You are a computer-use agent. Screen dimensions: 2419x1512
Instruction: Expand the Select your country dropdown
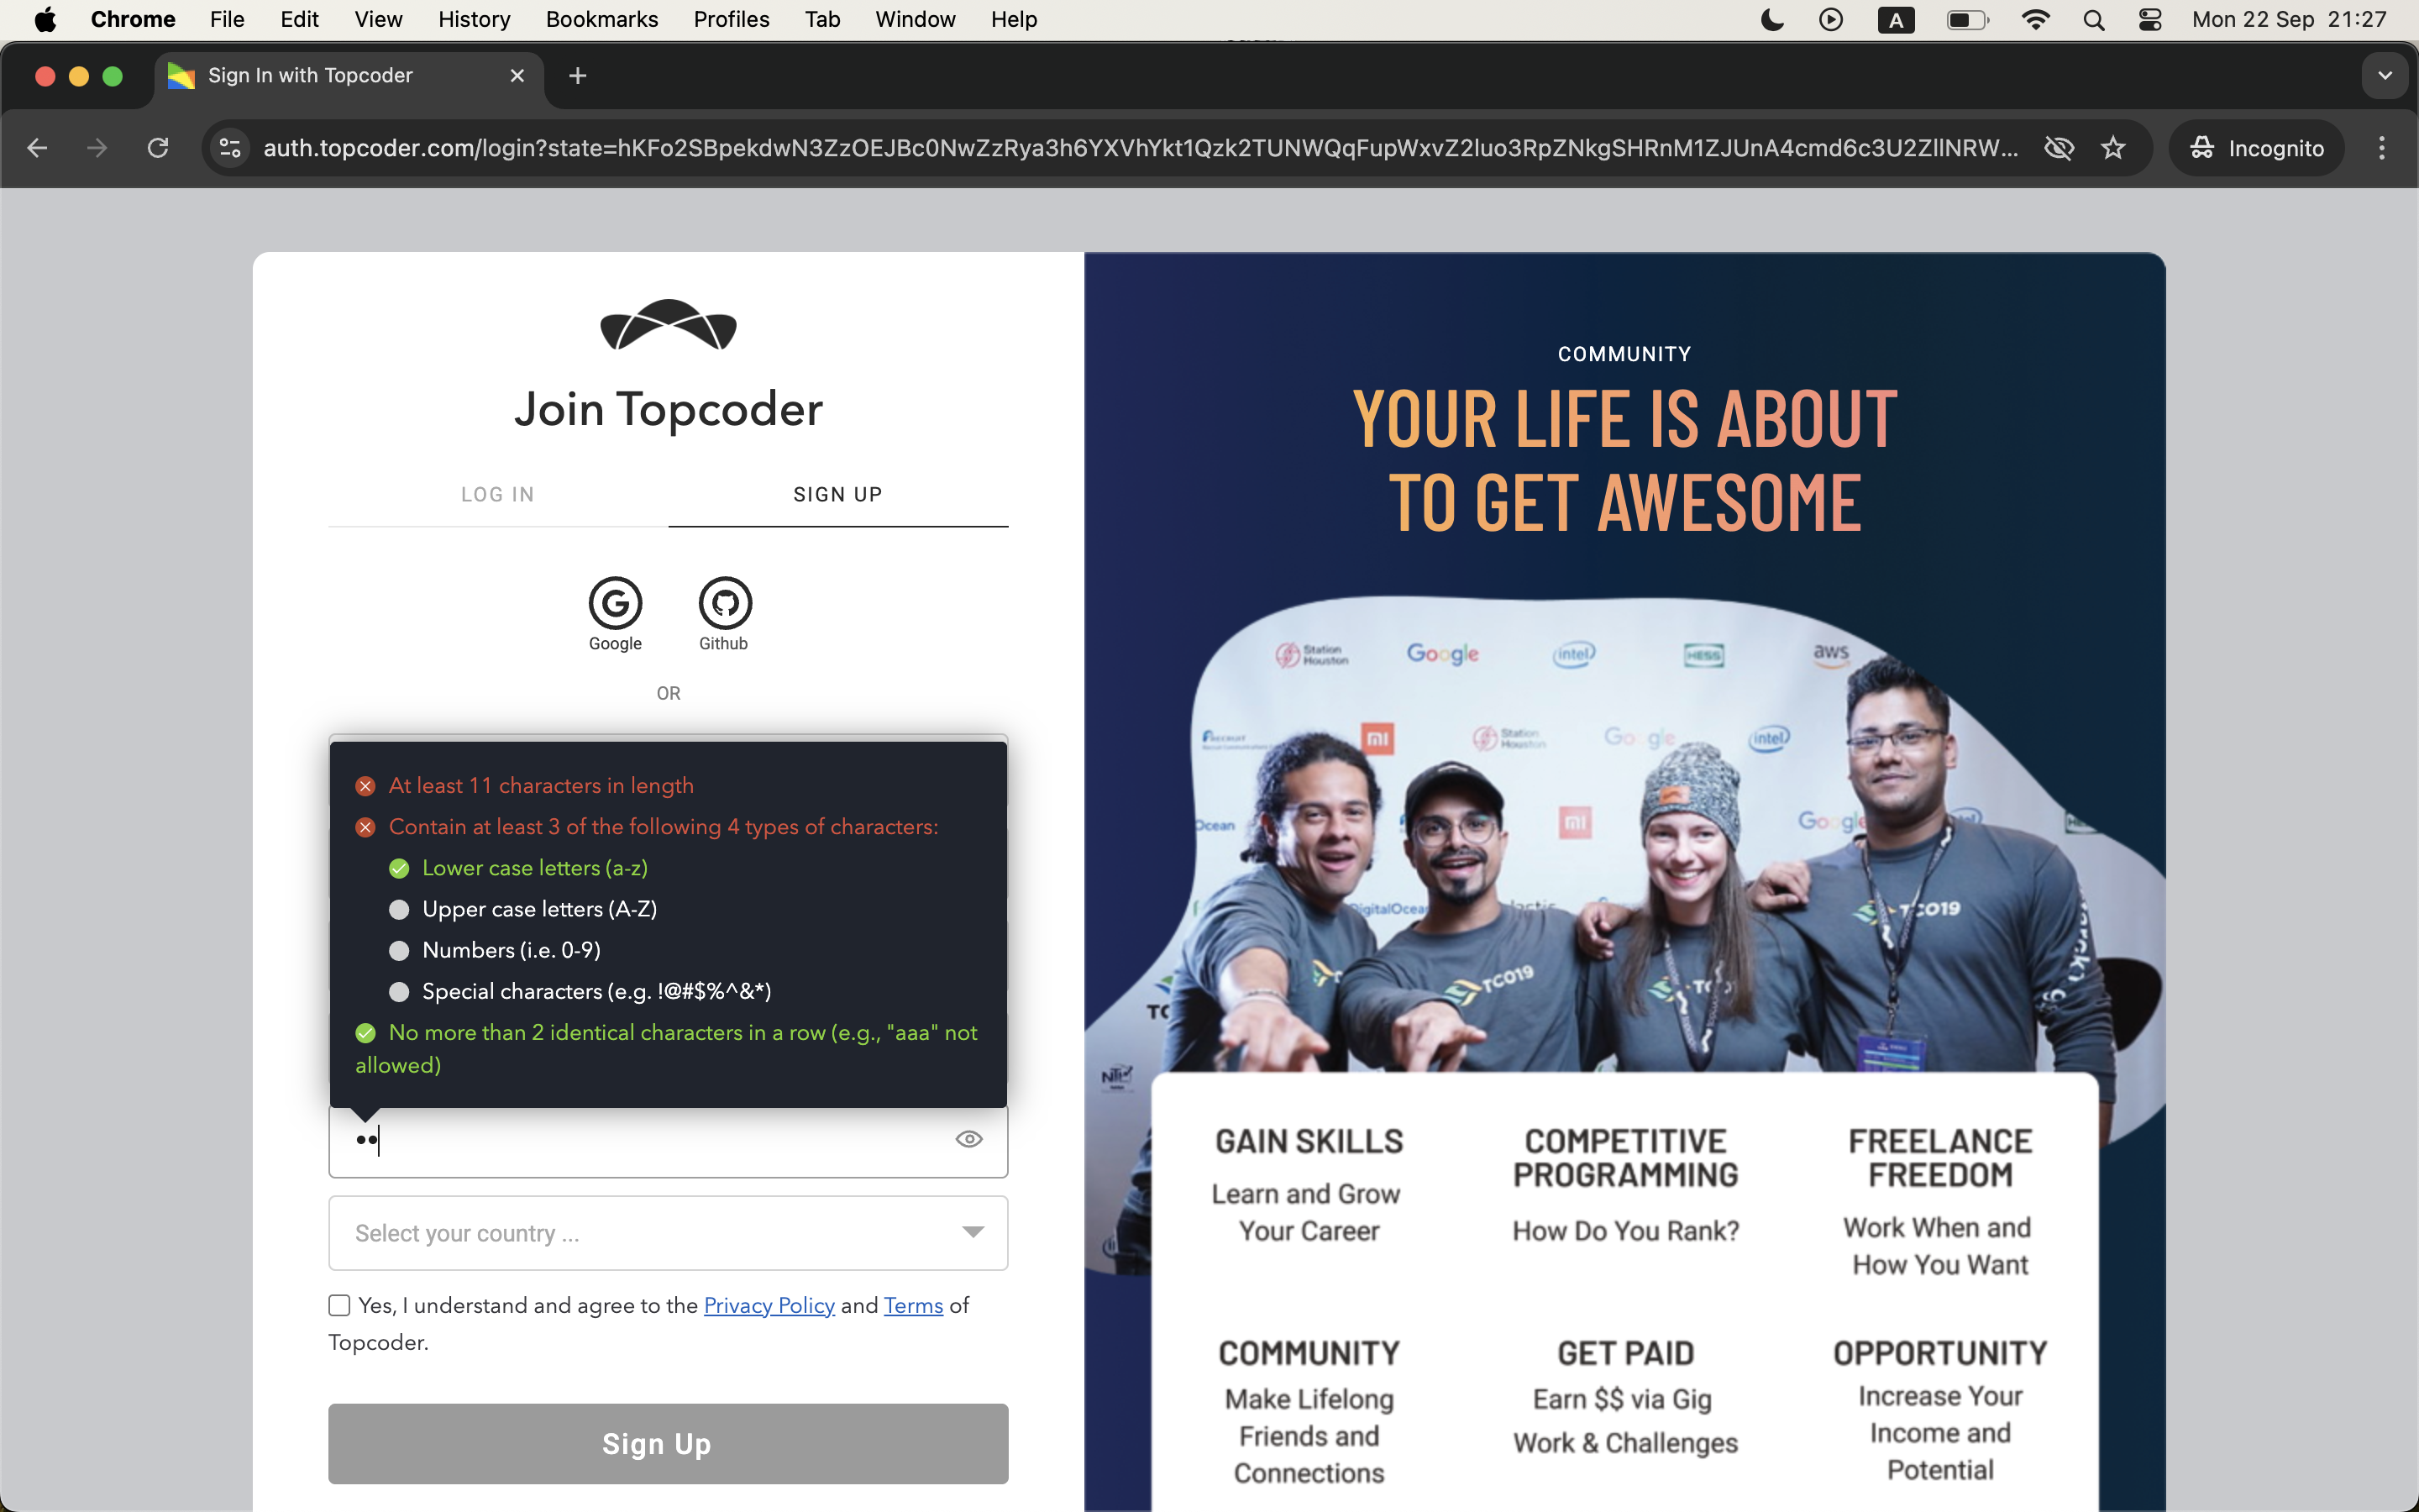668,1232
